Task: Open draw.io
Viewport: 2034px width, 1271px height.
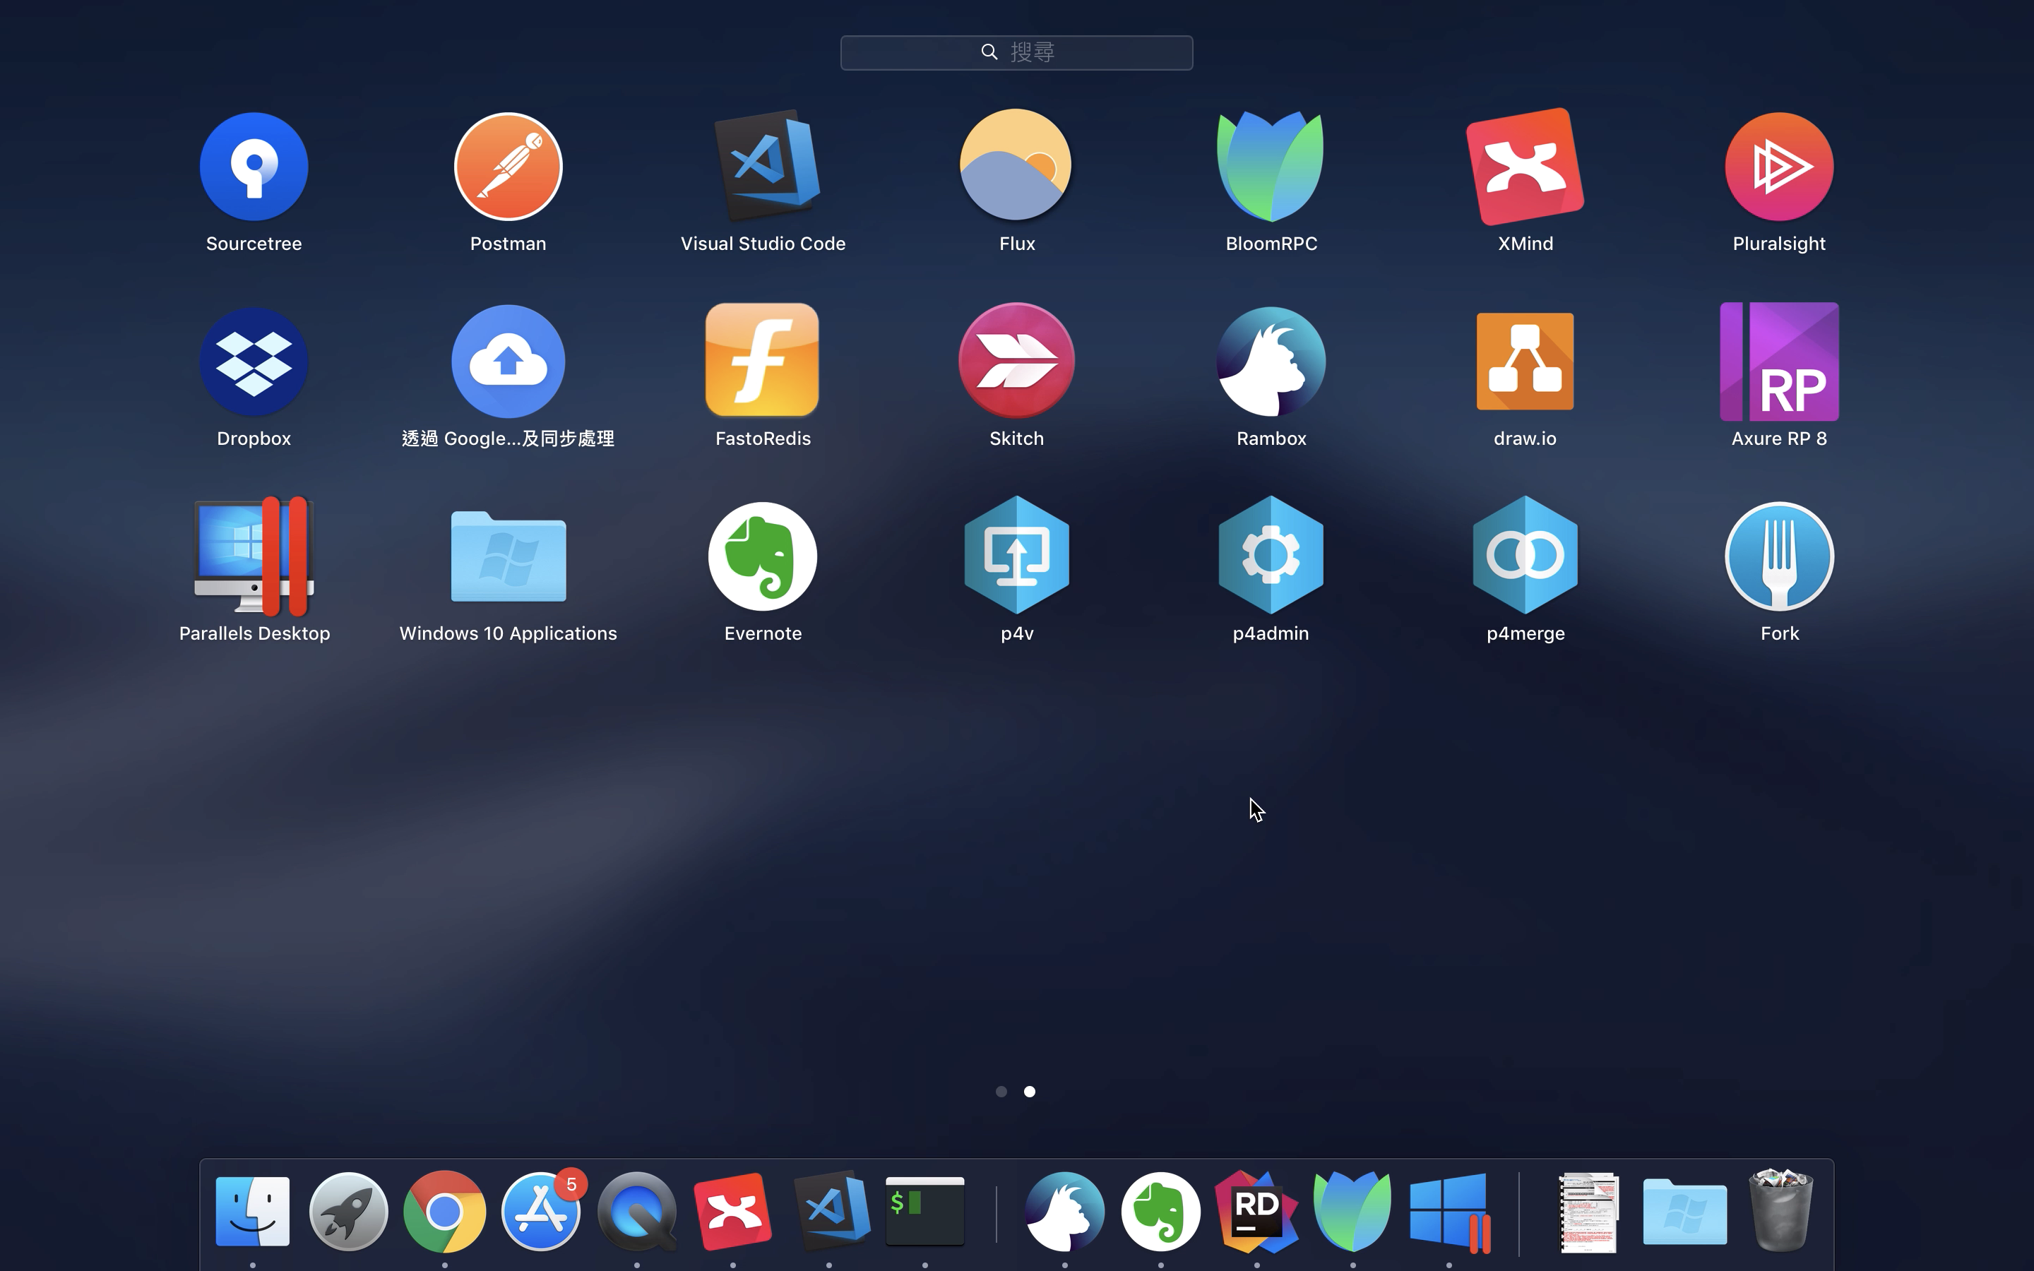Action: pos(1525,362)
